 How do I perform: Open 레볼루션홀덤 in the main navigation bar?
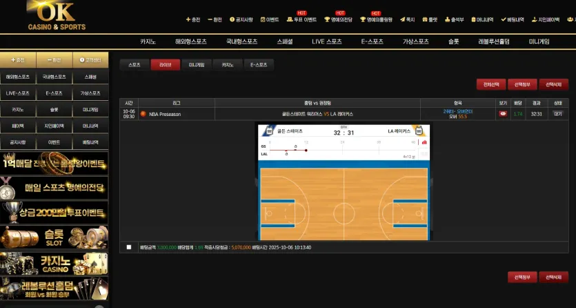point(494,41)
